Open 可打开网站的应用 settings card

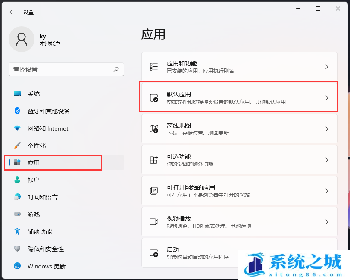tap(239, 191)
